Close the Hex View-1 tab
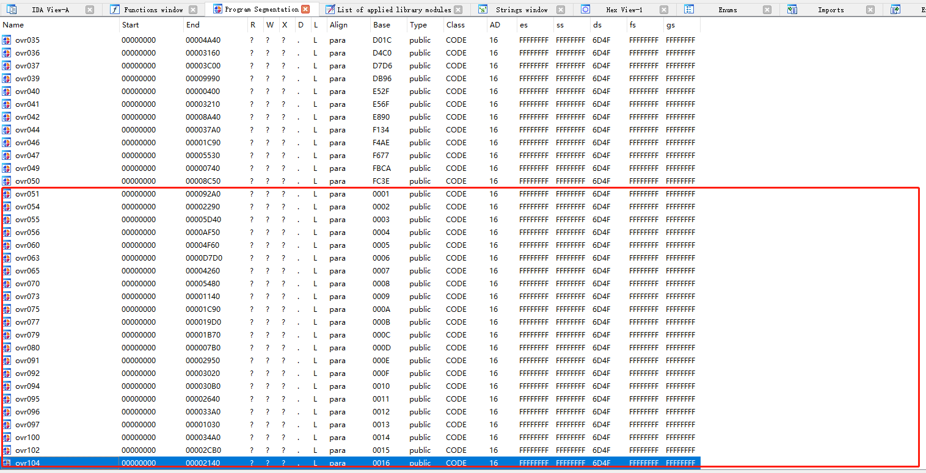Screen dimensions: 926x473 click(665, 10)
